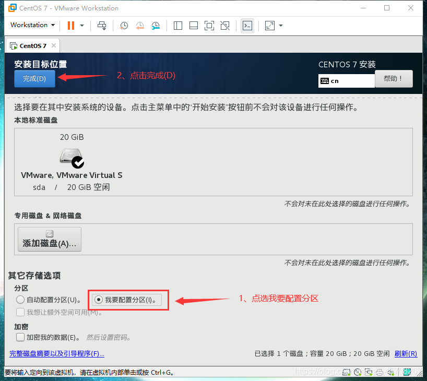Image resolution: width=427 pixels, height=381 pixels.
Task: Toggle the console view icon
Action: click(x=247, y=26)
